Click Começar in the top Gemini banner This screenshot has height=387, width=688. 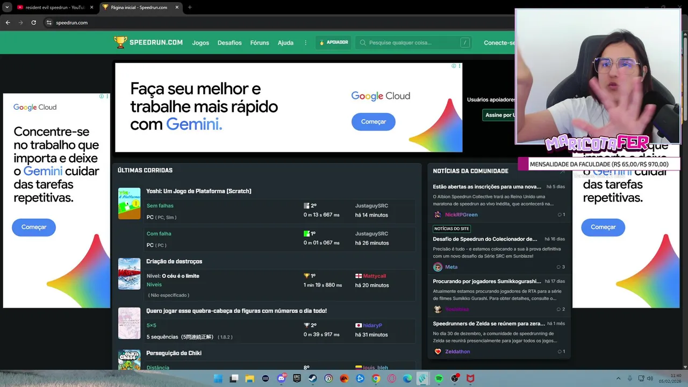(x=374, y=121)
